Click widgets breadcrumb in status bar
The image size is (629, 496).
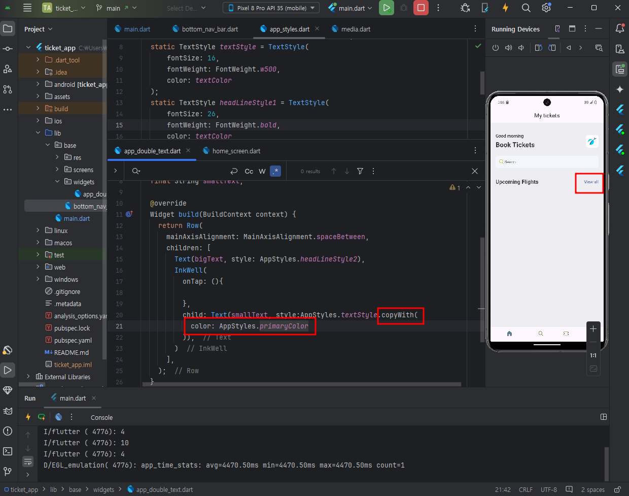pyautogui.click(x=103, y=489)
